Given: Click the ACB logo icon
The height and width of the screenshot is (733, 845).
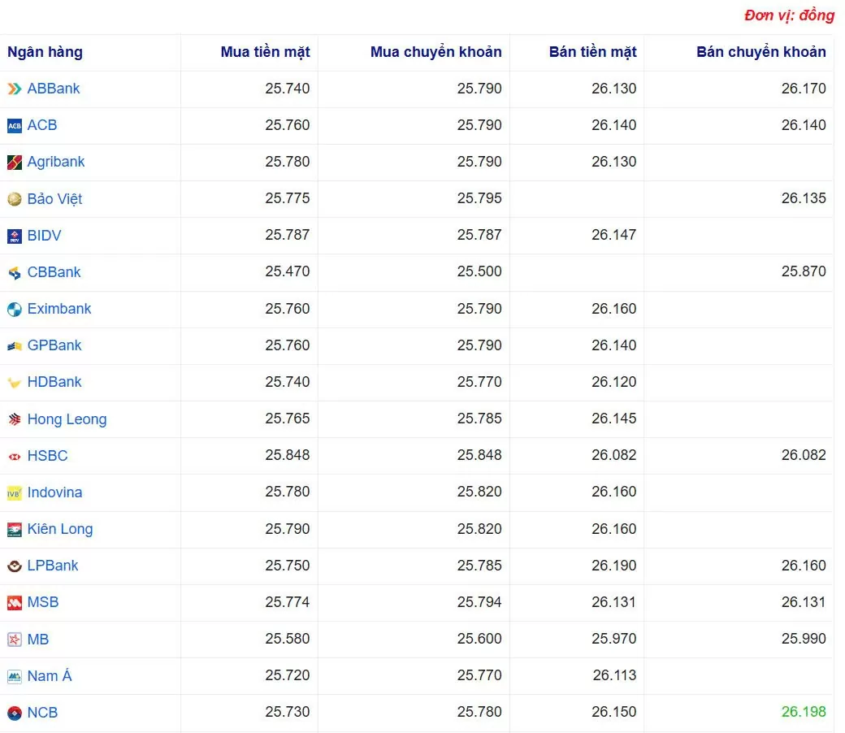Looking at the screenshot, I should pos(15,125).
